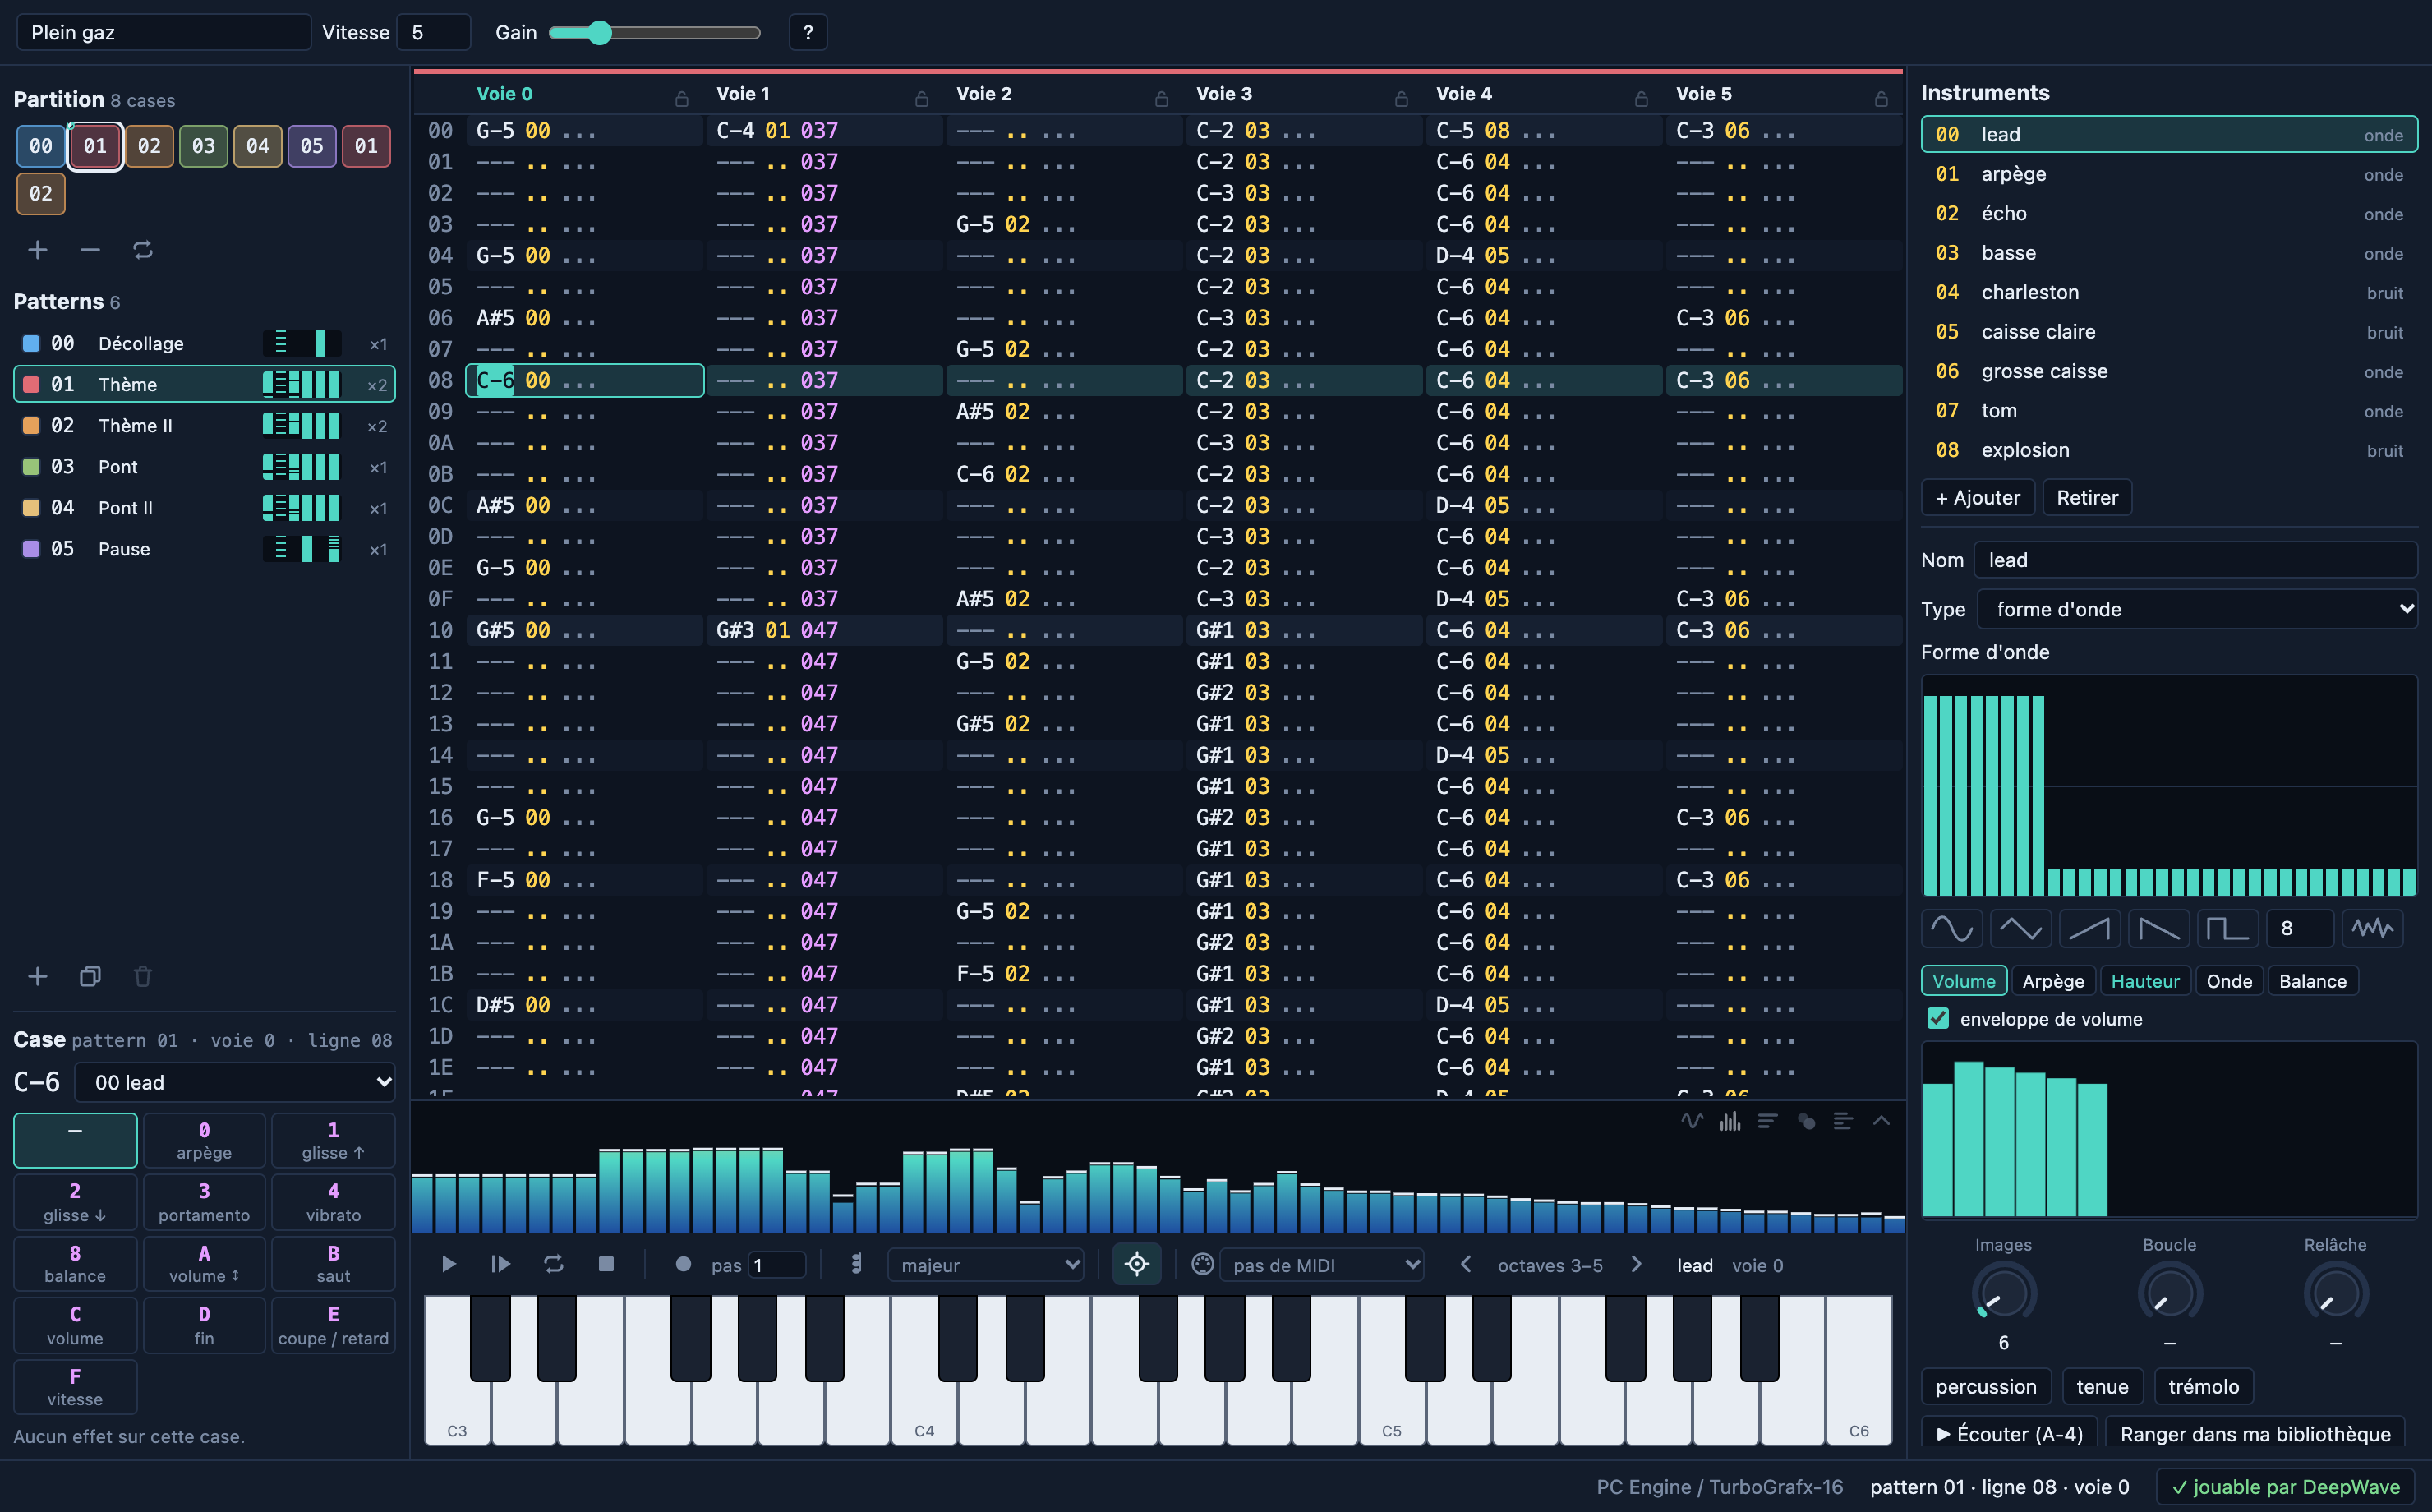This screenshot has height=1512, width=2432.
Task: Open the majeur scale dropdown
Action: (986, 1265)
